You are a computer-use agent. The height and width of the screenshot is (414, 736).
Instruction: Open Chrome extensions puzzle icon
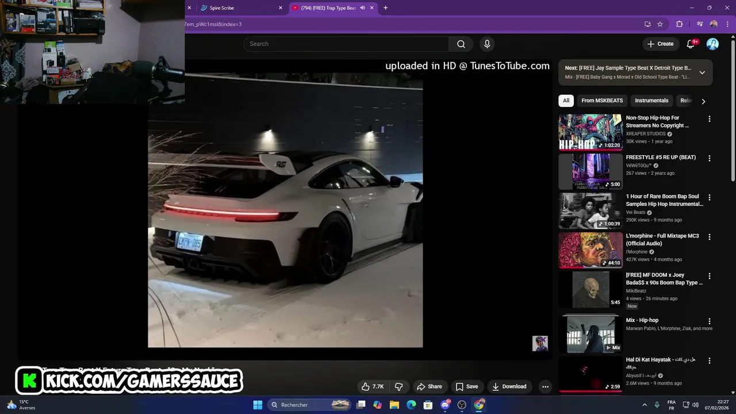680,24
